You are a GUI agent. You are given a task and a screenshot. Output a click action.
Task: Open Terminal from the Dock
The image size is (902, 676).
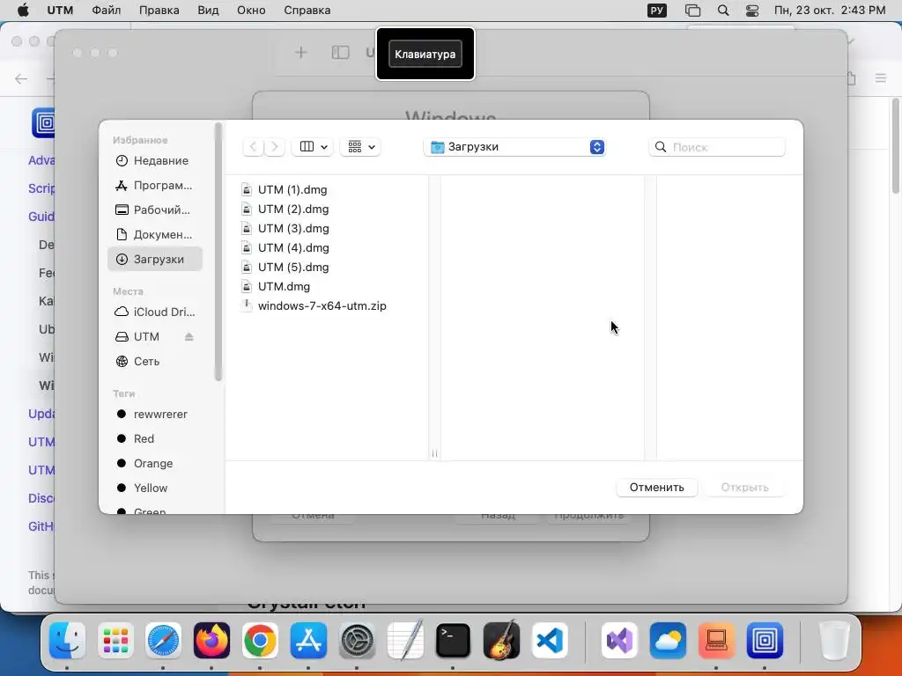click(453, 641)
